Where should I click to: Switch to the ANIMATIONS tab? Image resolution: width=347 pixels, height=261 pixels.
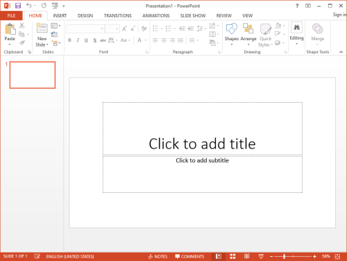(x=155, y=15)
